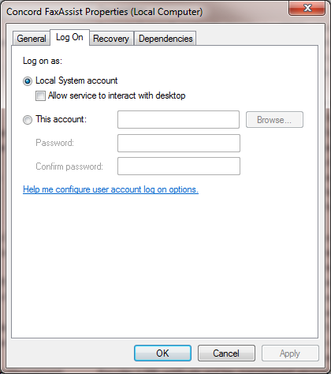Open the Recovery tab
Screen dimensions: 331x374
click(x=111, y=39)
